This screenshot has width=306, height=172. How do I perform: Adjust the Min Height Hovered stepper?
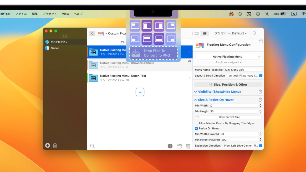260,140
